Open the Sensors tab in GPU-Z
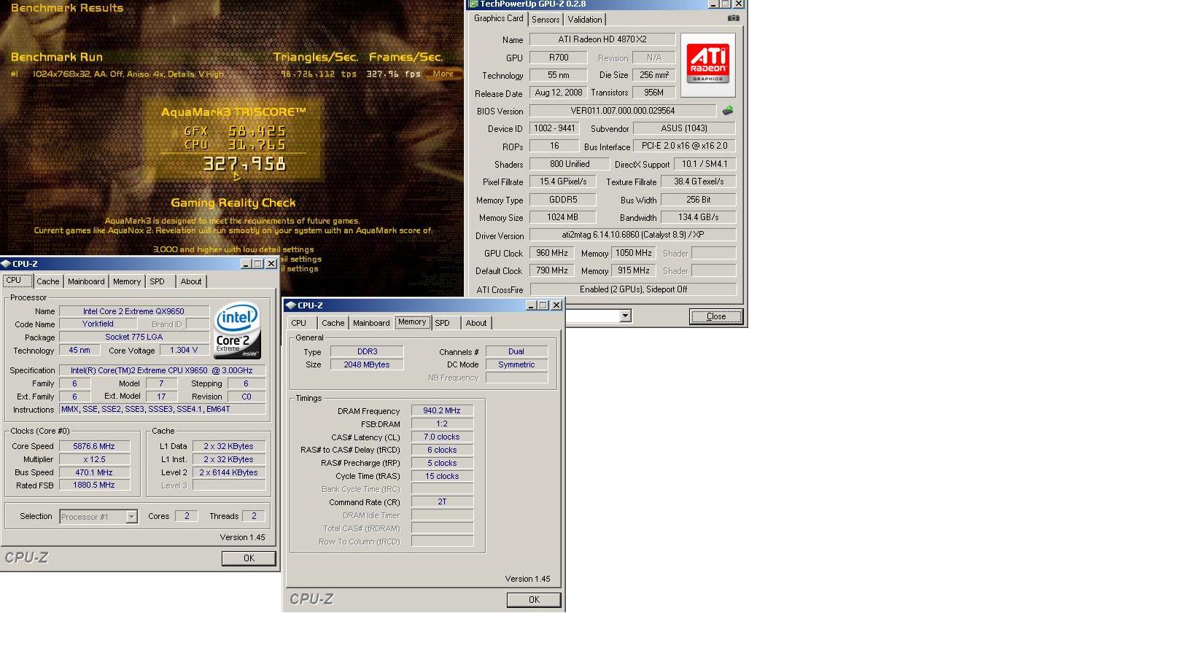 pos(546,20)
